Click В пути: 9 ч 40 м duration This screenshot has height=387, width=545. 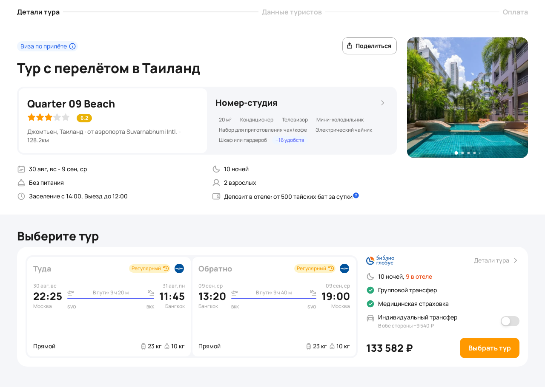click(274, 293)
